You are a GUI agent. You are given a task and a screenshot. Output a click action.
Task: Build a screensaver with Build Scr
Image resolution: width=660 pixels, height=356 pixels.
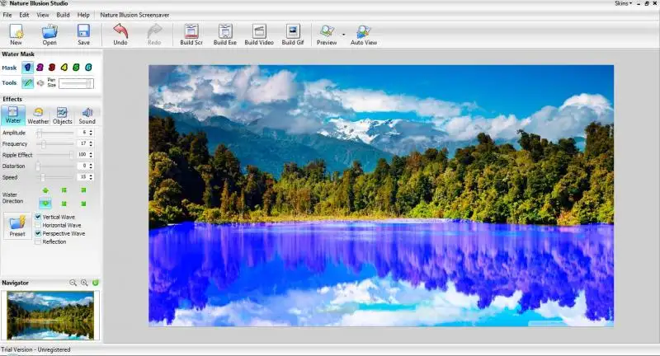coord(191,34)
